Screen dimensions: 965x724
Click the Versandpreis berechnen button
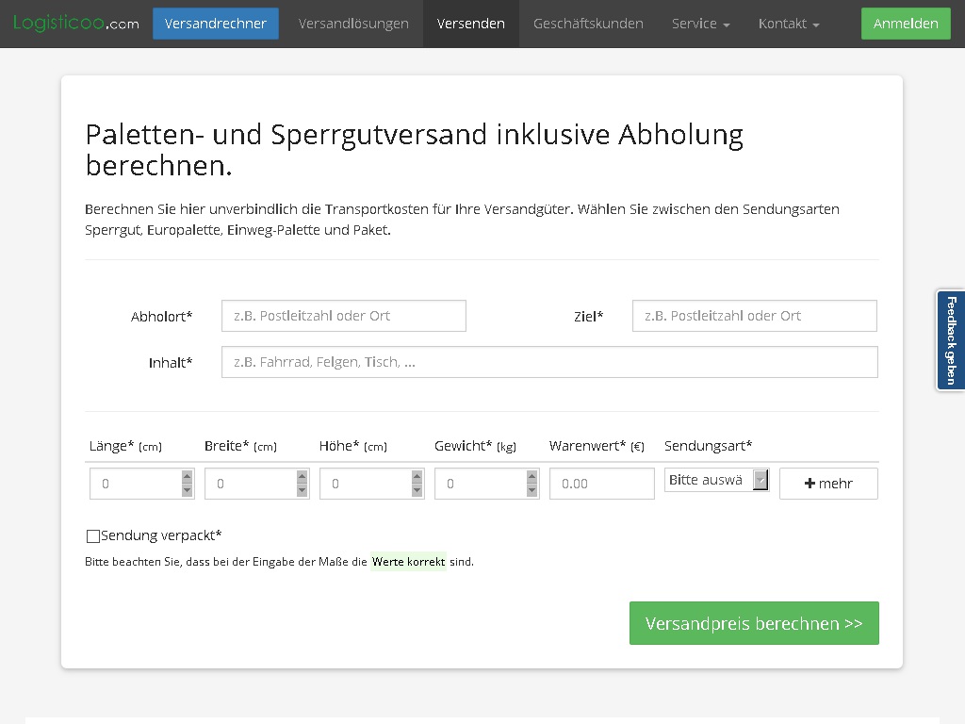click(x=753, y=623)
